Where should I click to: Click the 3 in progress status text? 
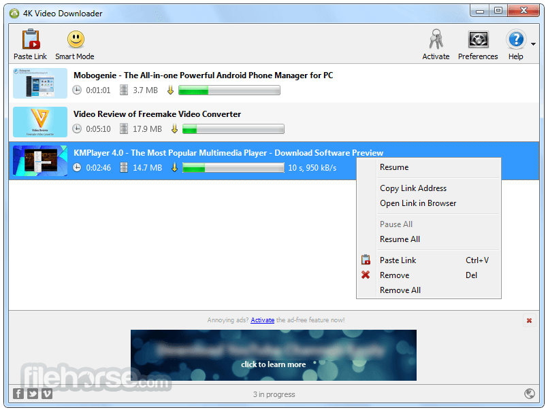pyautogui.click(x=274, y=394)
